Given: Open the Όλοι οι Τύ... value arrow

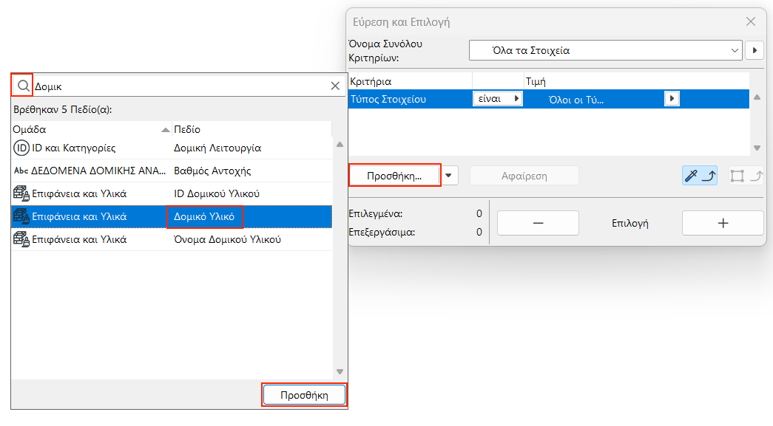Looking at the screenshot, I should click(671, 99).
